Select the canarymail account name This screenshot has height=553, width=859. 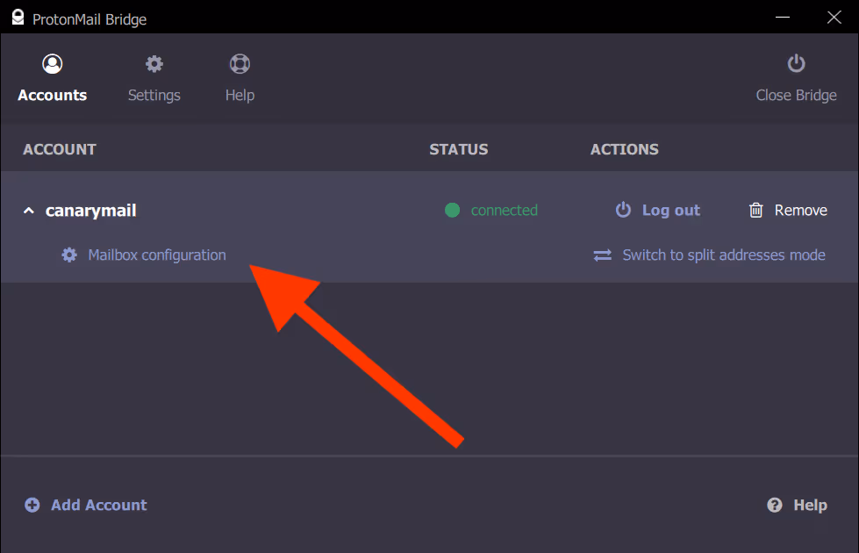91,211
